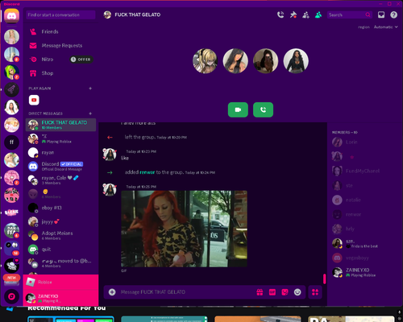Screen dimensions: 403x322
Task: Add activity next to Play Again
Action: point(90,89)
